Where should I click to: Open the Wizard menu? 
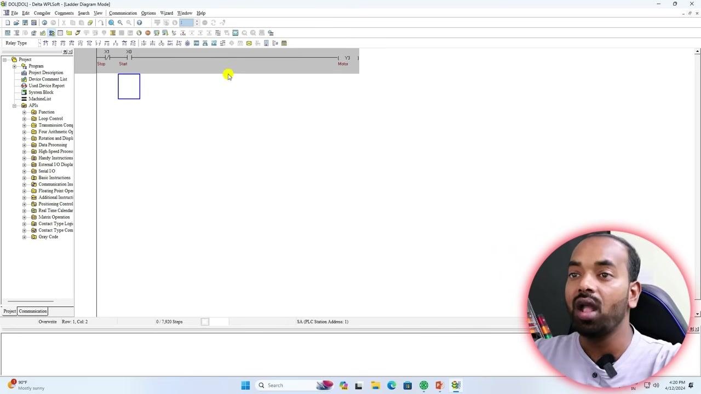[x=166, y=13]
